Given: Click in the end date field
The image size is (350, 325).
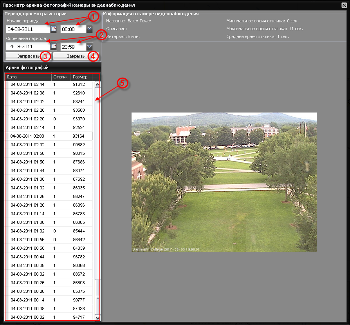Looking at the screenshot, I should click(28, 47).
